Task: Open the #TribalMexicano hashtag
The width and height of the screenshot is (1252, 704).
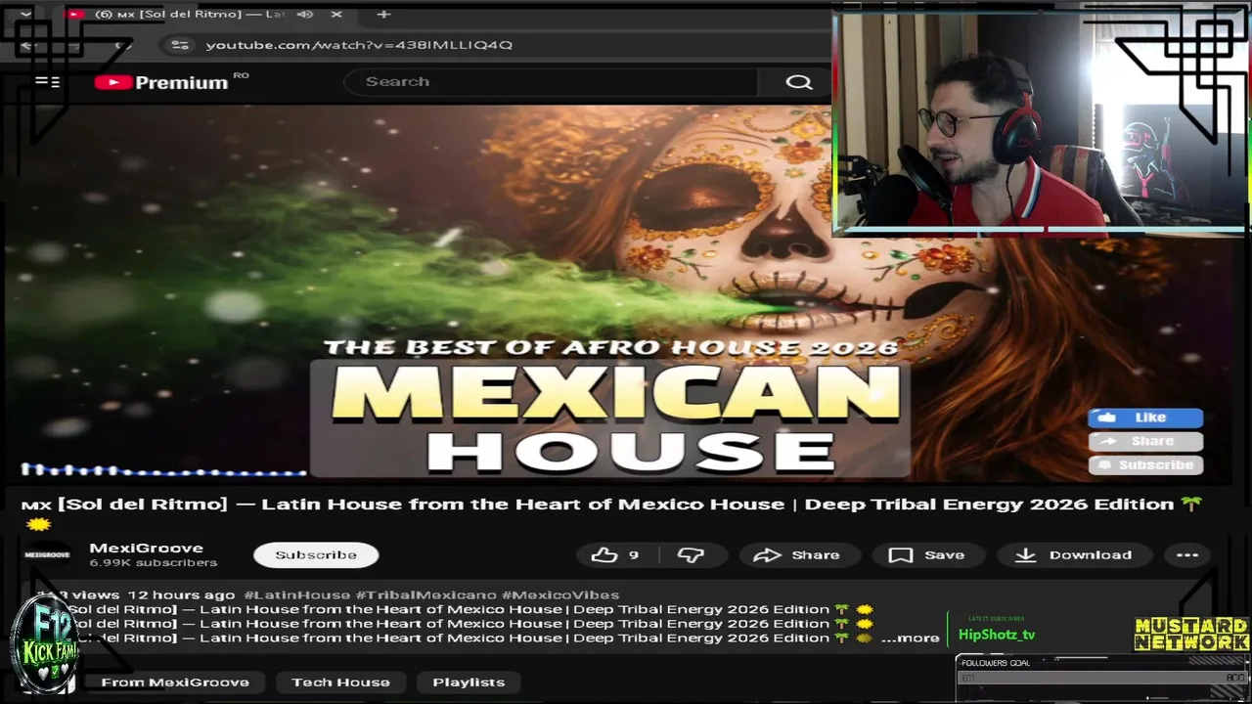Action: click(425, 594)
